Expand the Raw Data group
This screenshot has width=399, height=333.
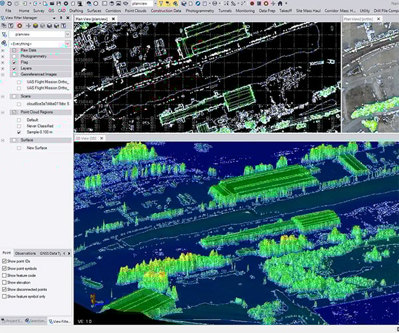point(3,51)
